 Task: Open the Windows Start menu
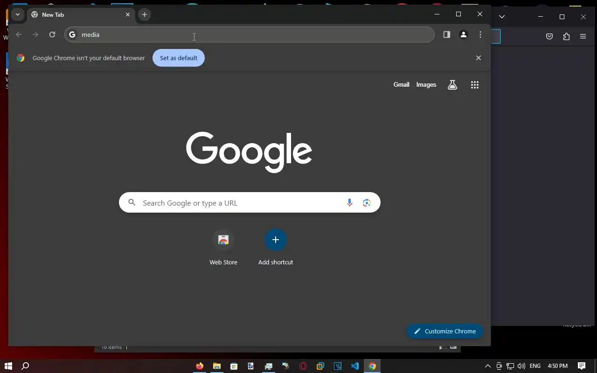[x=8, y=366]
